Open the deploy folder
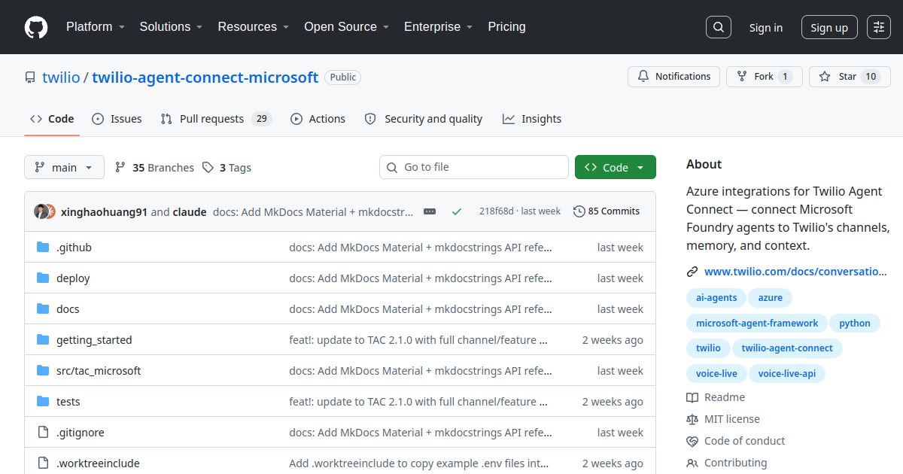 [73, 278]
